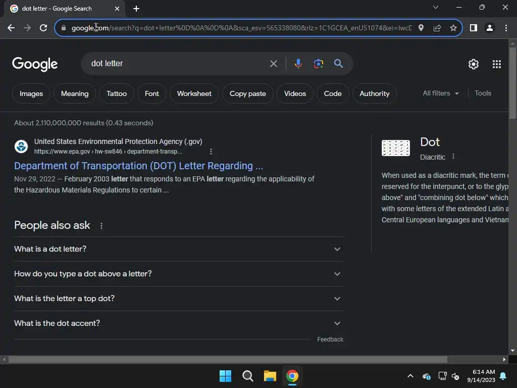Screen dimensions: 517x388
Task: Click the horizontal scrollbar thumb
Action: [228, 359]
